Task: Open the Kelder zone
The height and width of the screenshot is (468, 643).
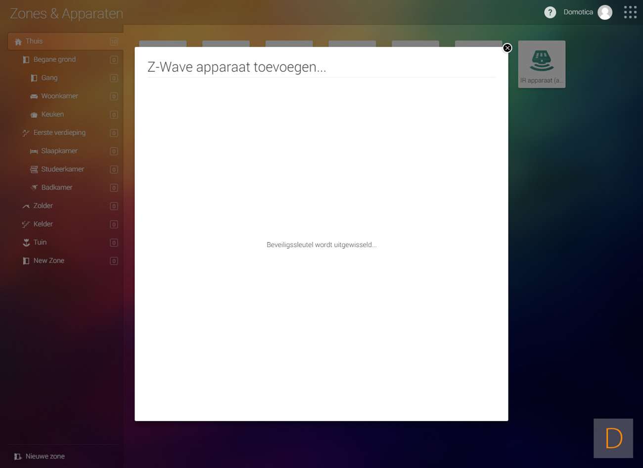Action: click(43, 224)
